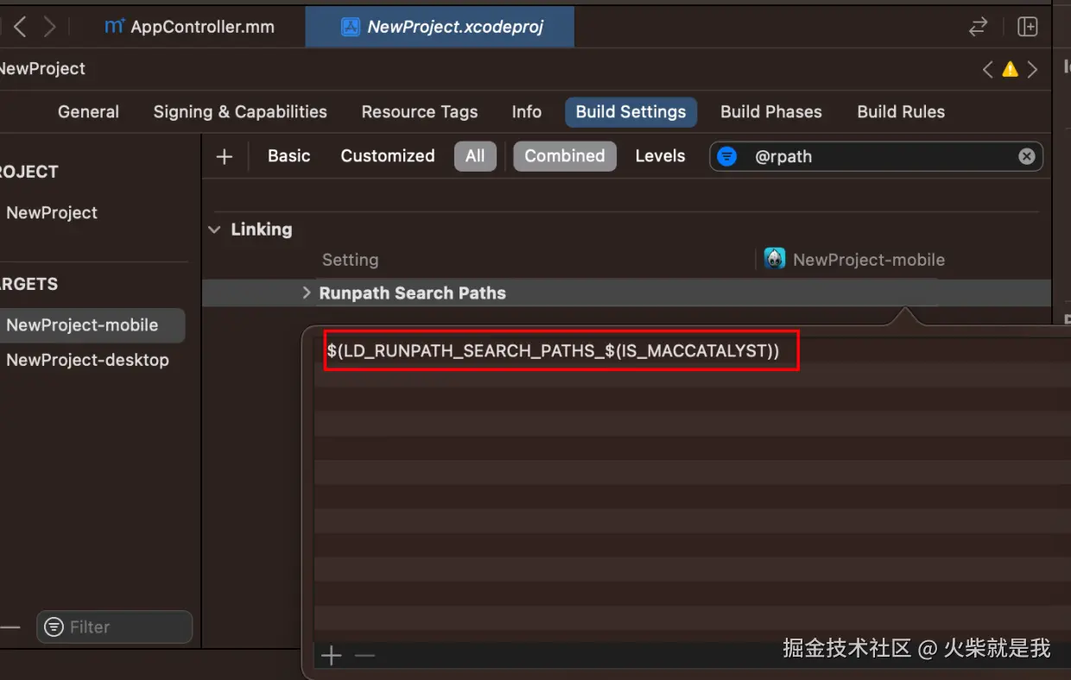Open the General tab

click(x=88, y=112)
